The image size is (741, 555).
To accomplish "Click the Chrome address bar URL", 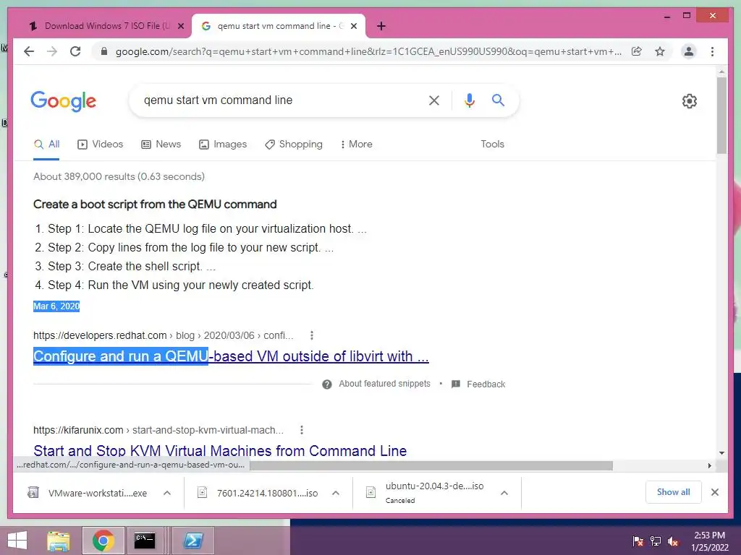I will pyautogui.click(x=368, y=51).
